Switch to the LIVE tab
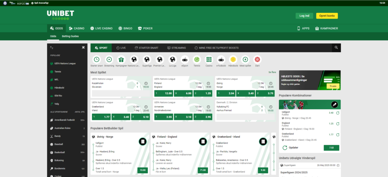388x177 pixels. (x=121, y=48)
